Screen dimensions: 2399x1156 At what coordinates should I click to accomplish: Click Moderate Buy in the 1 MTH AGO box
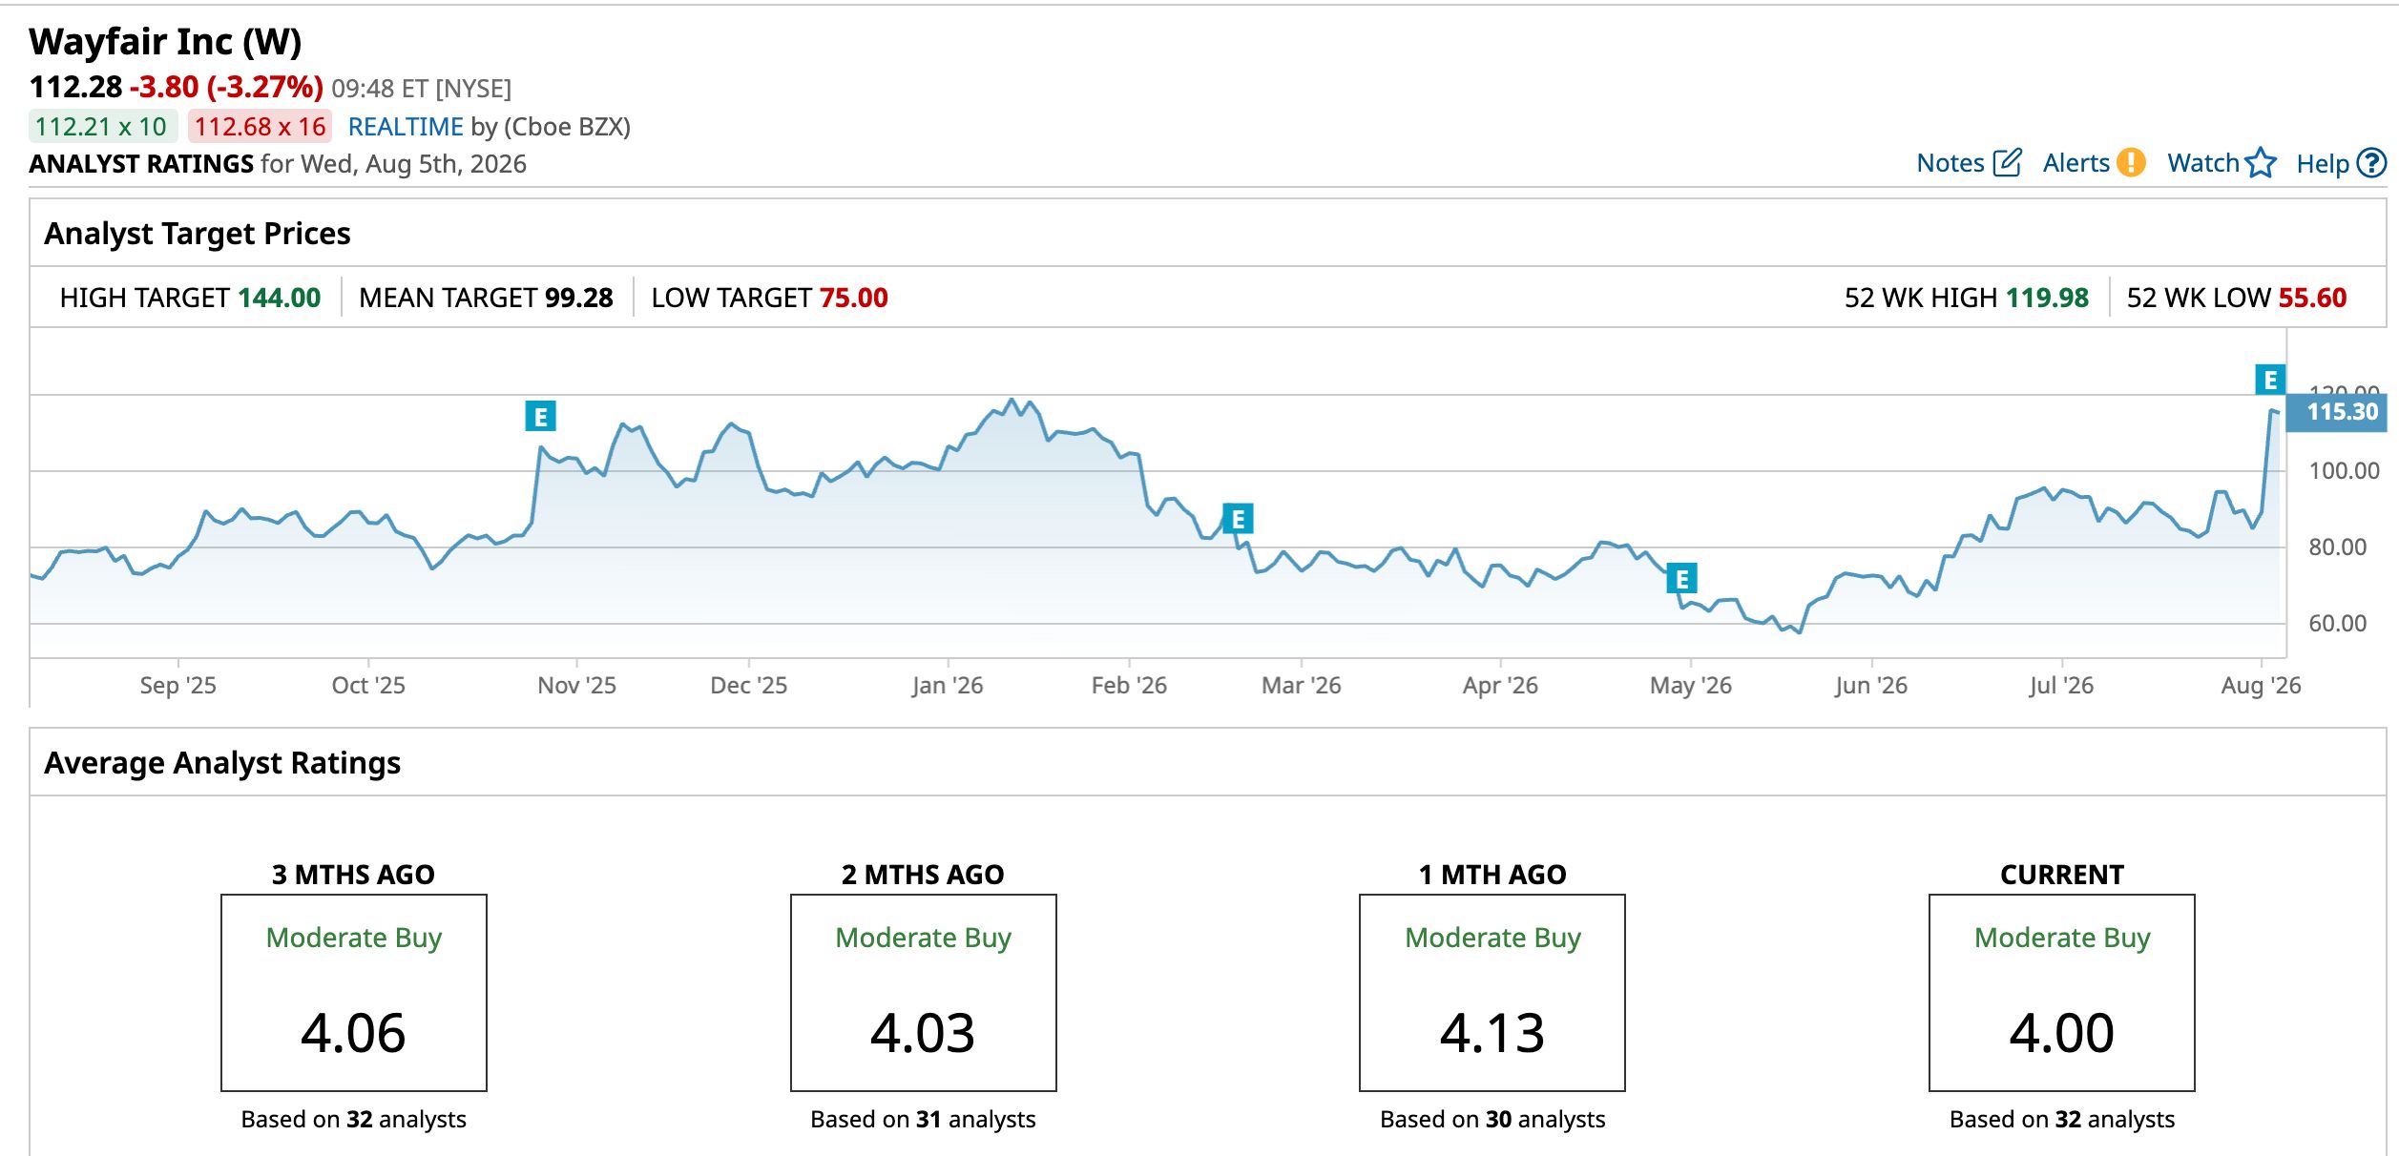[1493, 939]
